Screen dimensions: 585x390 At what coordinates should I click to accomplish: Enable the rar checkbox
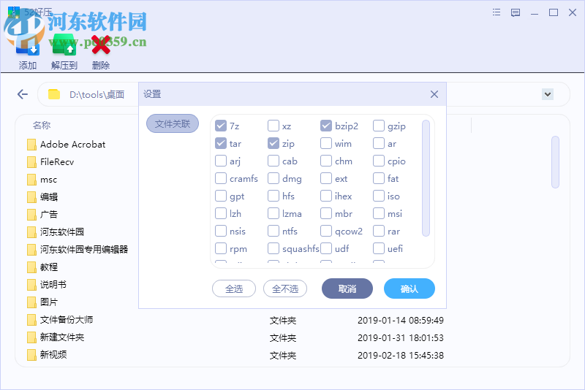[379, 231]
